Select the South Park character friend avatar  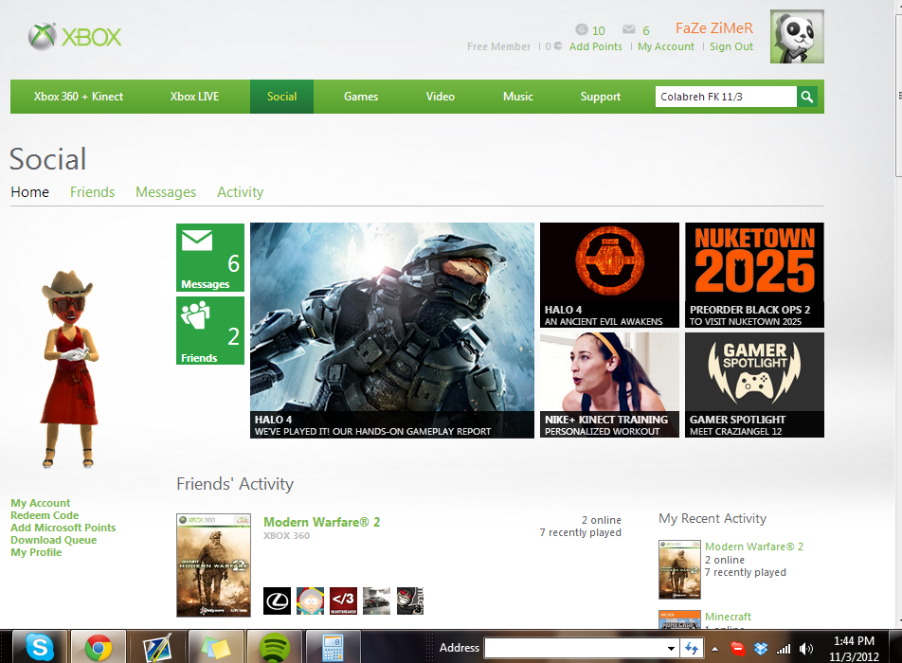click(x=310, y=600)
